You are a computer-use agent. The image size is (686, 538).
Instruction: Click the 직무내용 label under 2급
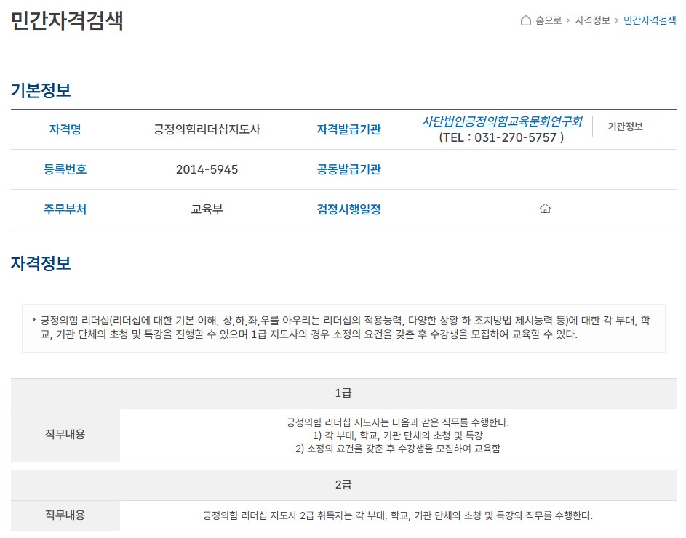coord(65,515)
